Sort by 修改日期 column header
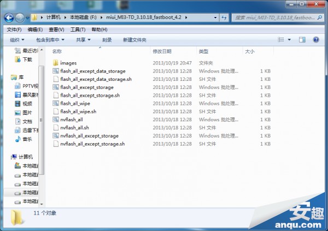The image size is (328, 231). pos(162,51)
